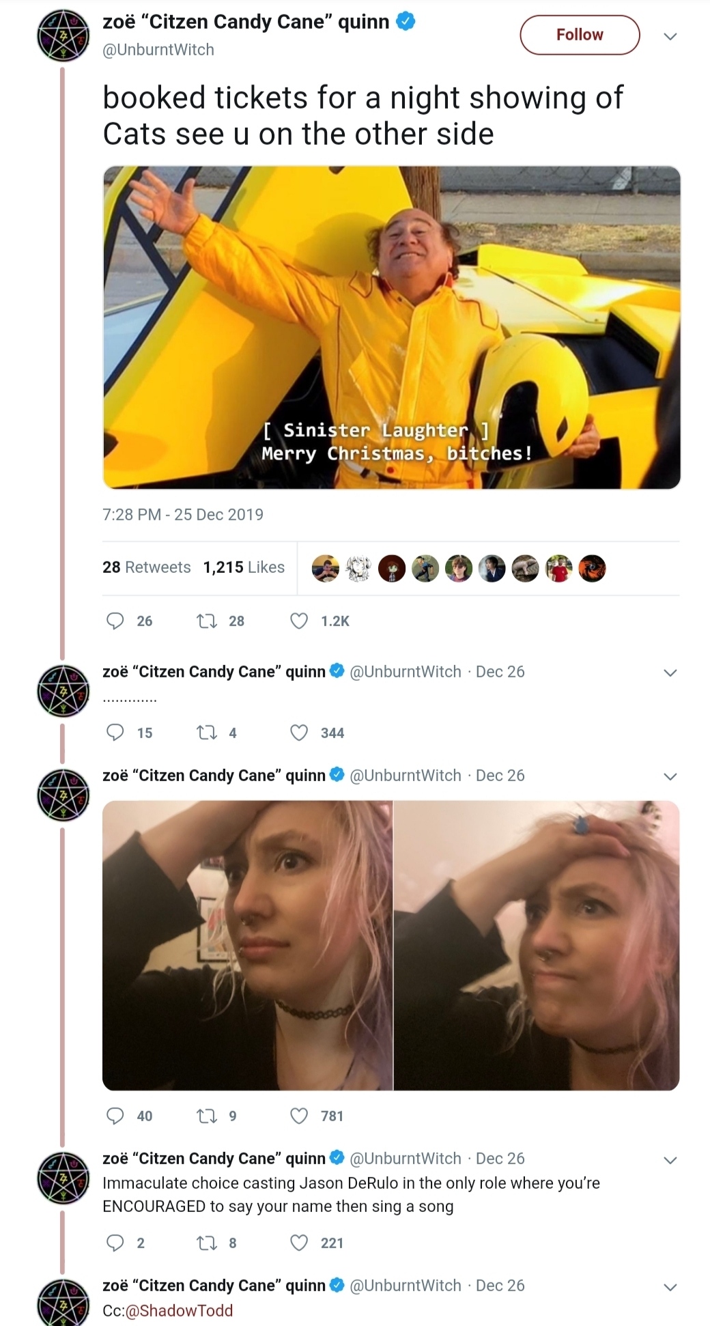The height and width of the screenshot is (1326, 710).
Task: View the 1,215 Likes list
Action: (244, 567)
